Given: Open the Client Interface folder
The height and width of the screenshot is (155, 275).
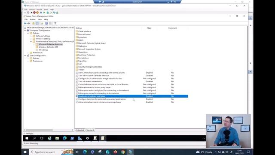Looking at the screenshot, I should pos(85,31).
